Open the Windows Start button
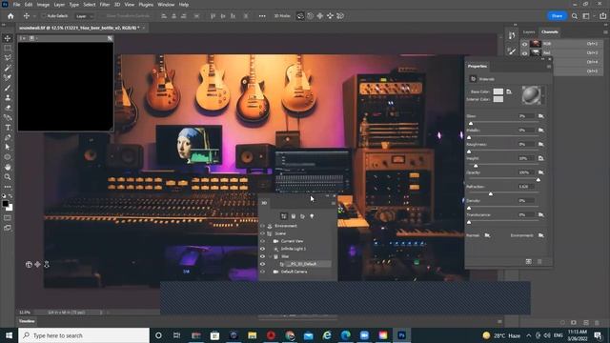Image resolution: width=610 pixels, height=343 pixels. tap(9, 335)
